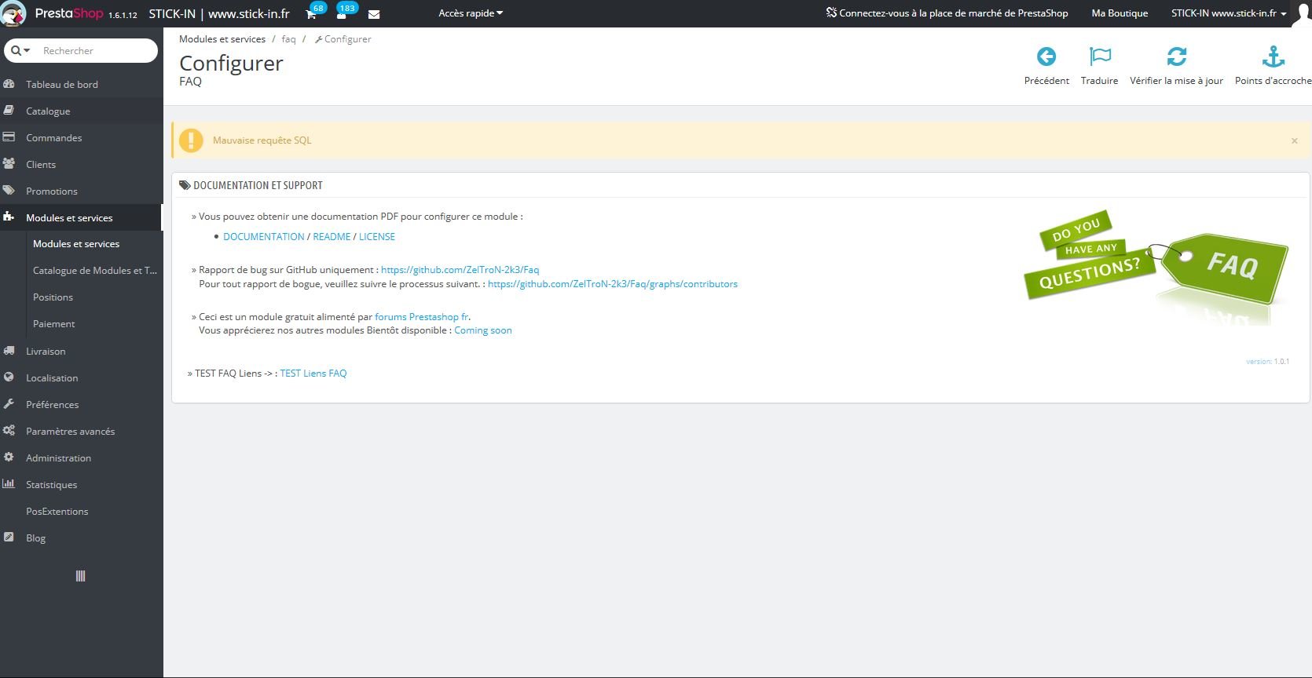Click Modules et services breadcrumb
This screenshot has height=678, width=1312.
click(222, 39)
